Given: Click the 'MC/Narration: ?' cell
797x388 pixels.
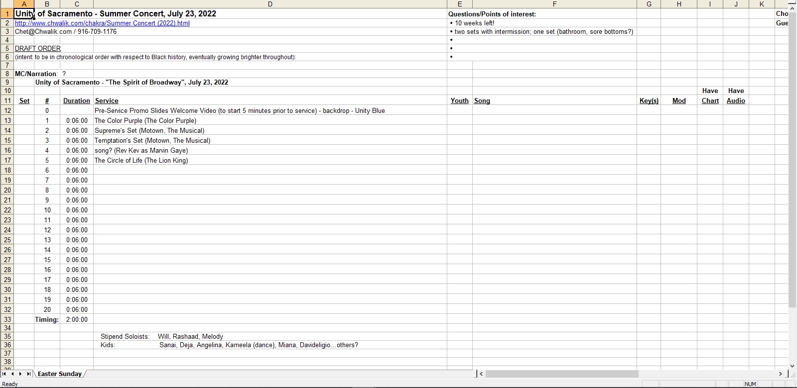Looking at the screenshot, I should (40, 74).
